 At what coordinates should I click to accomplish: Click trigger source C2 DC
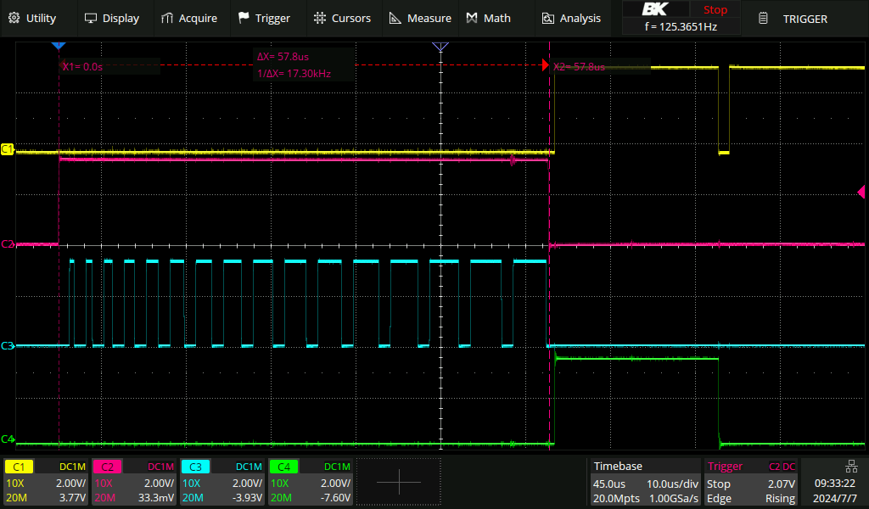pyautogui.click(x=782, y=467)
